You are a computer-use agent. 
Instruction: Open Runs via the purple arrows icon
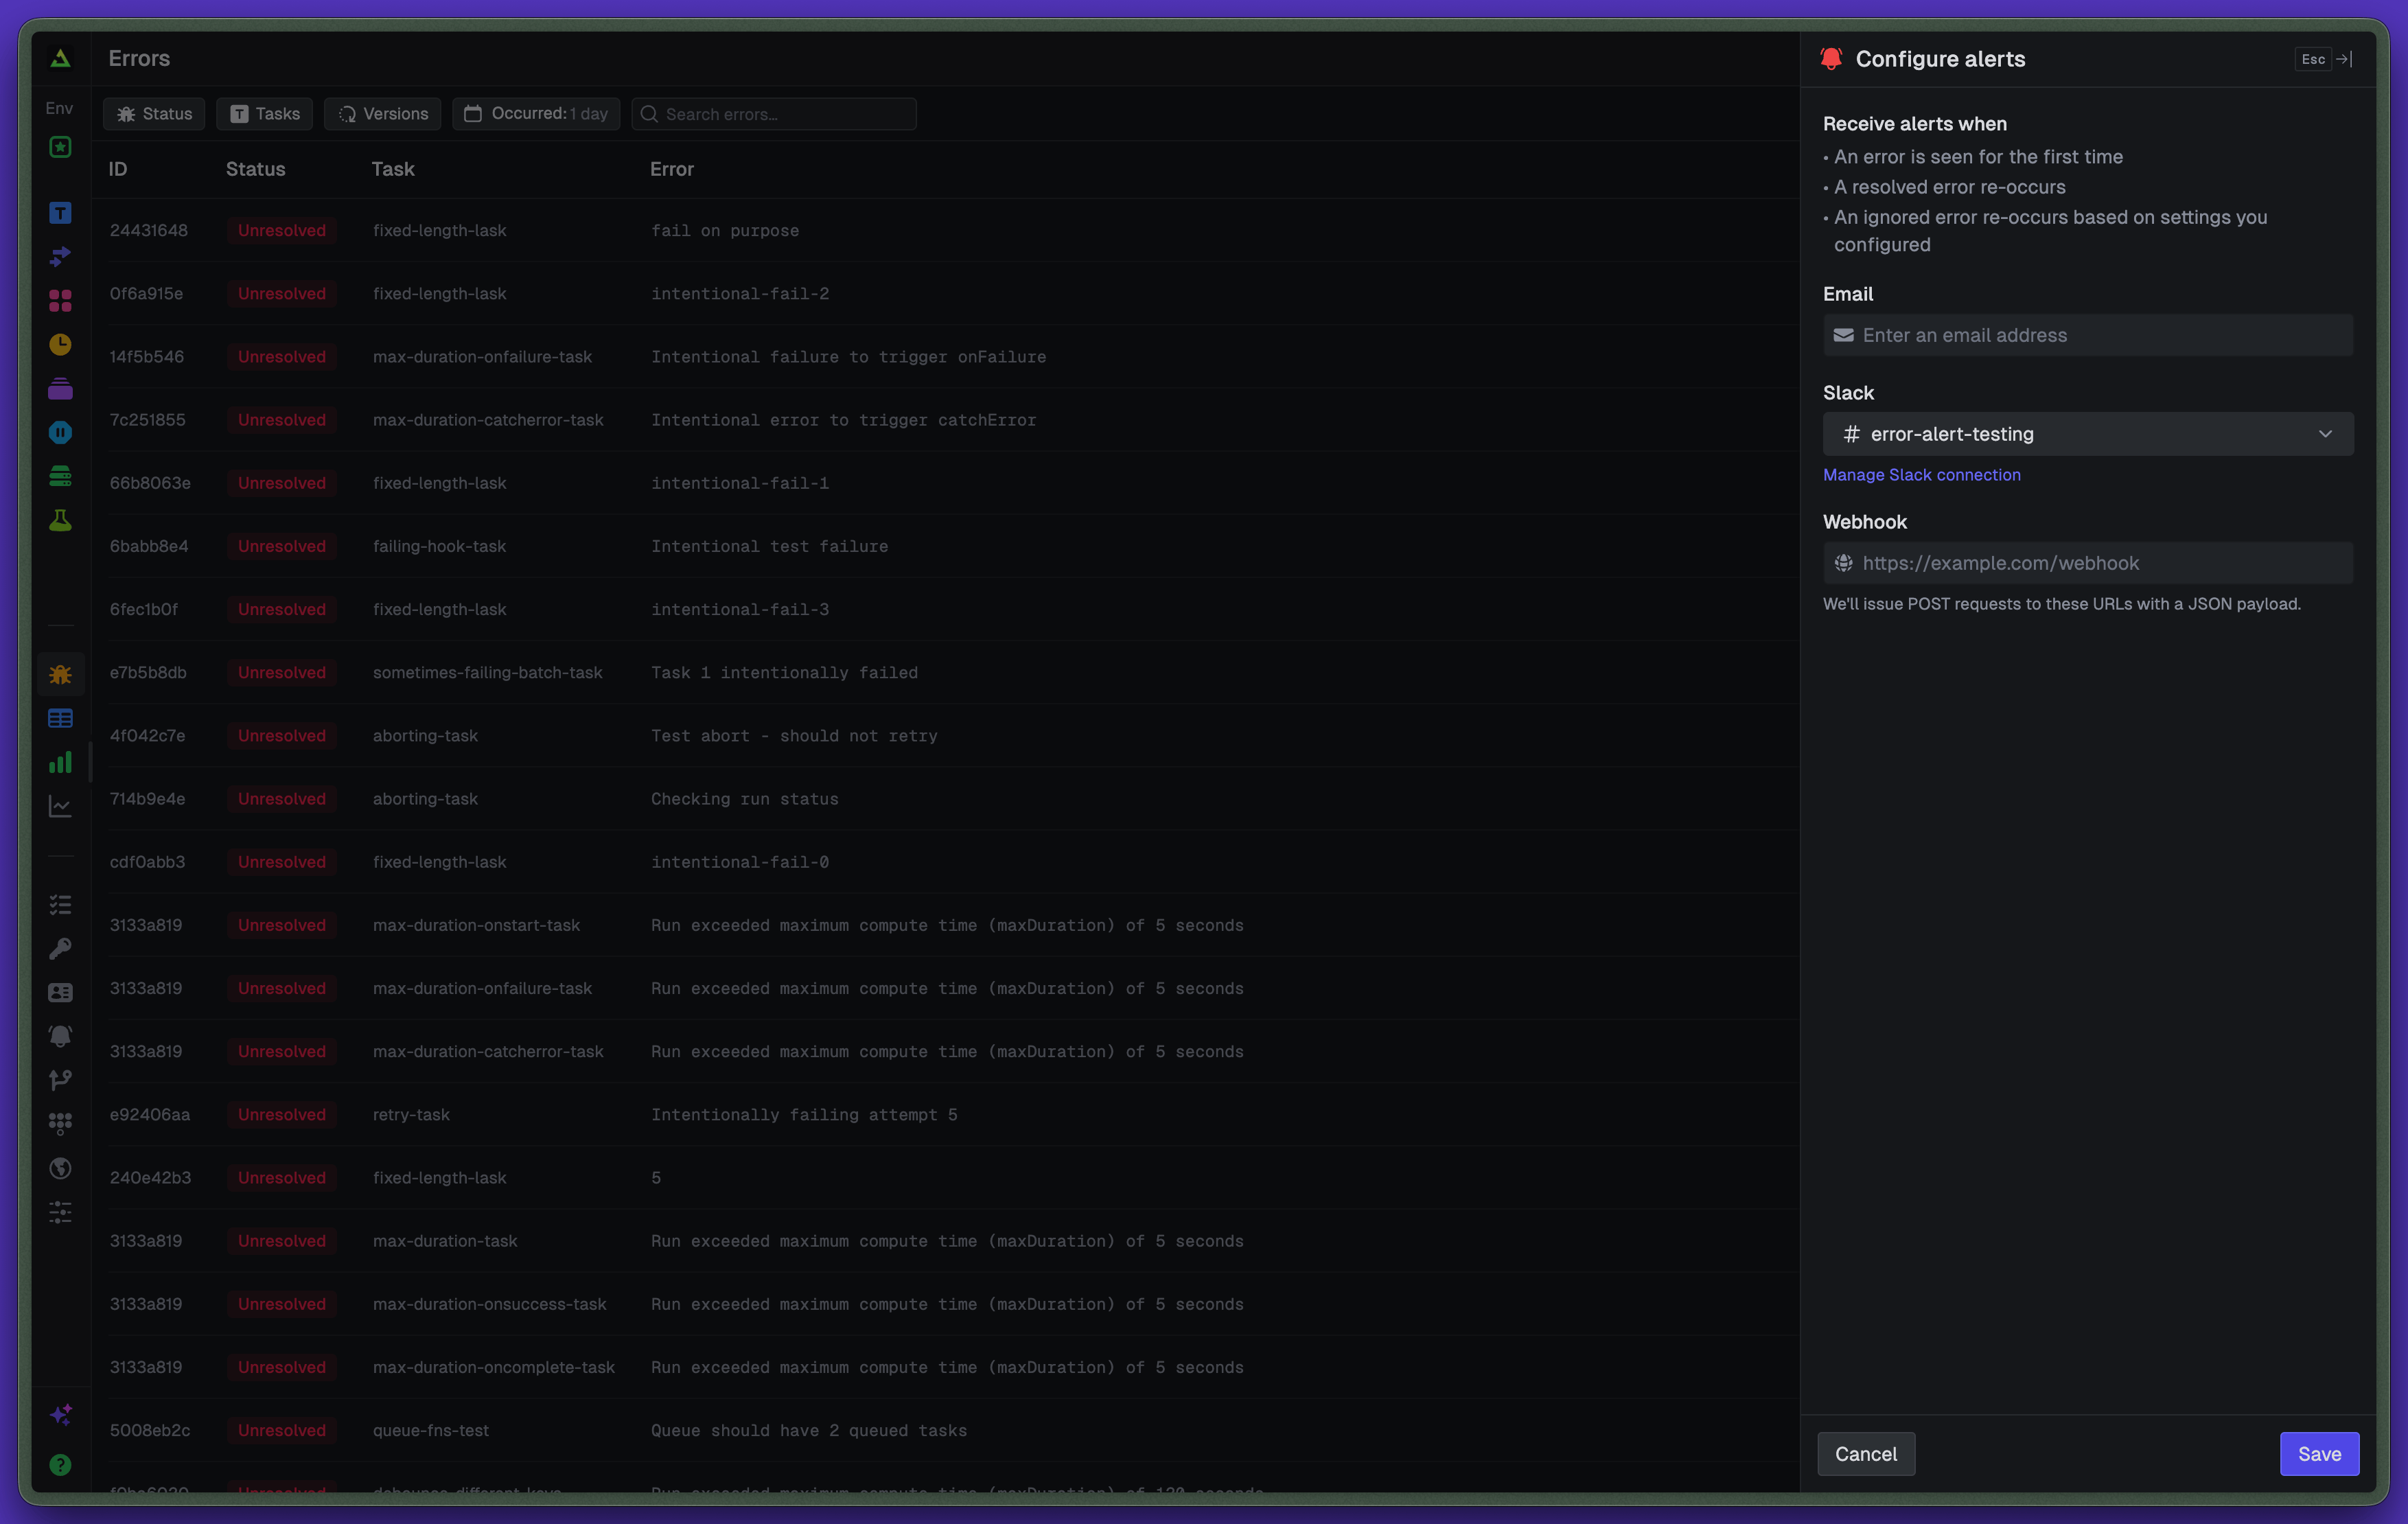[x=60, y=256]
